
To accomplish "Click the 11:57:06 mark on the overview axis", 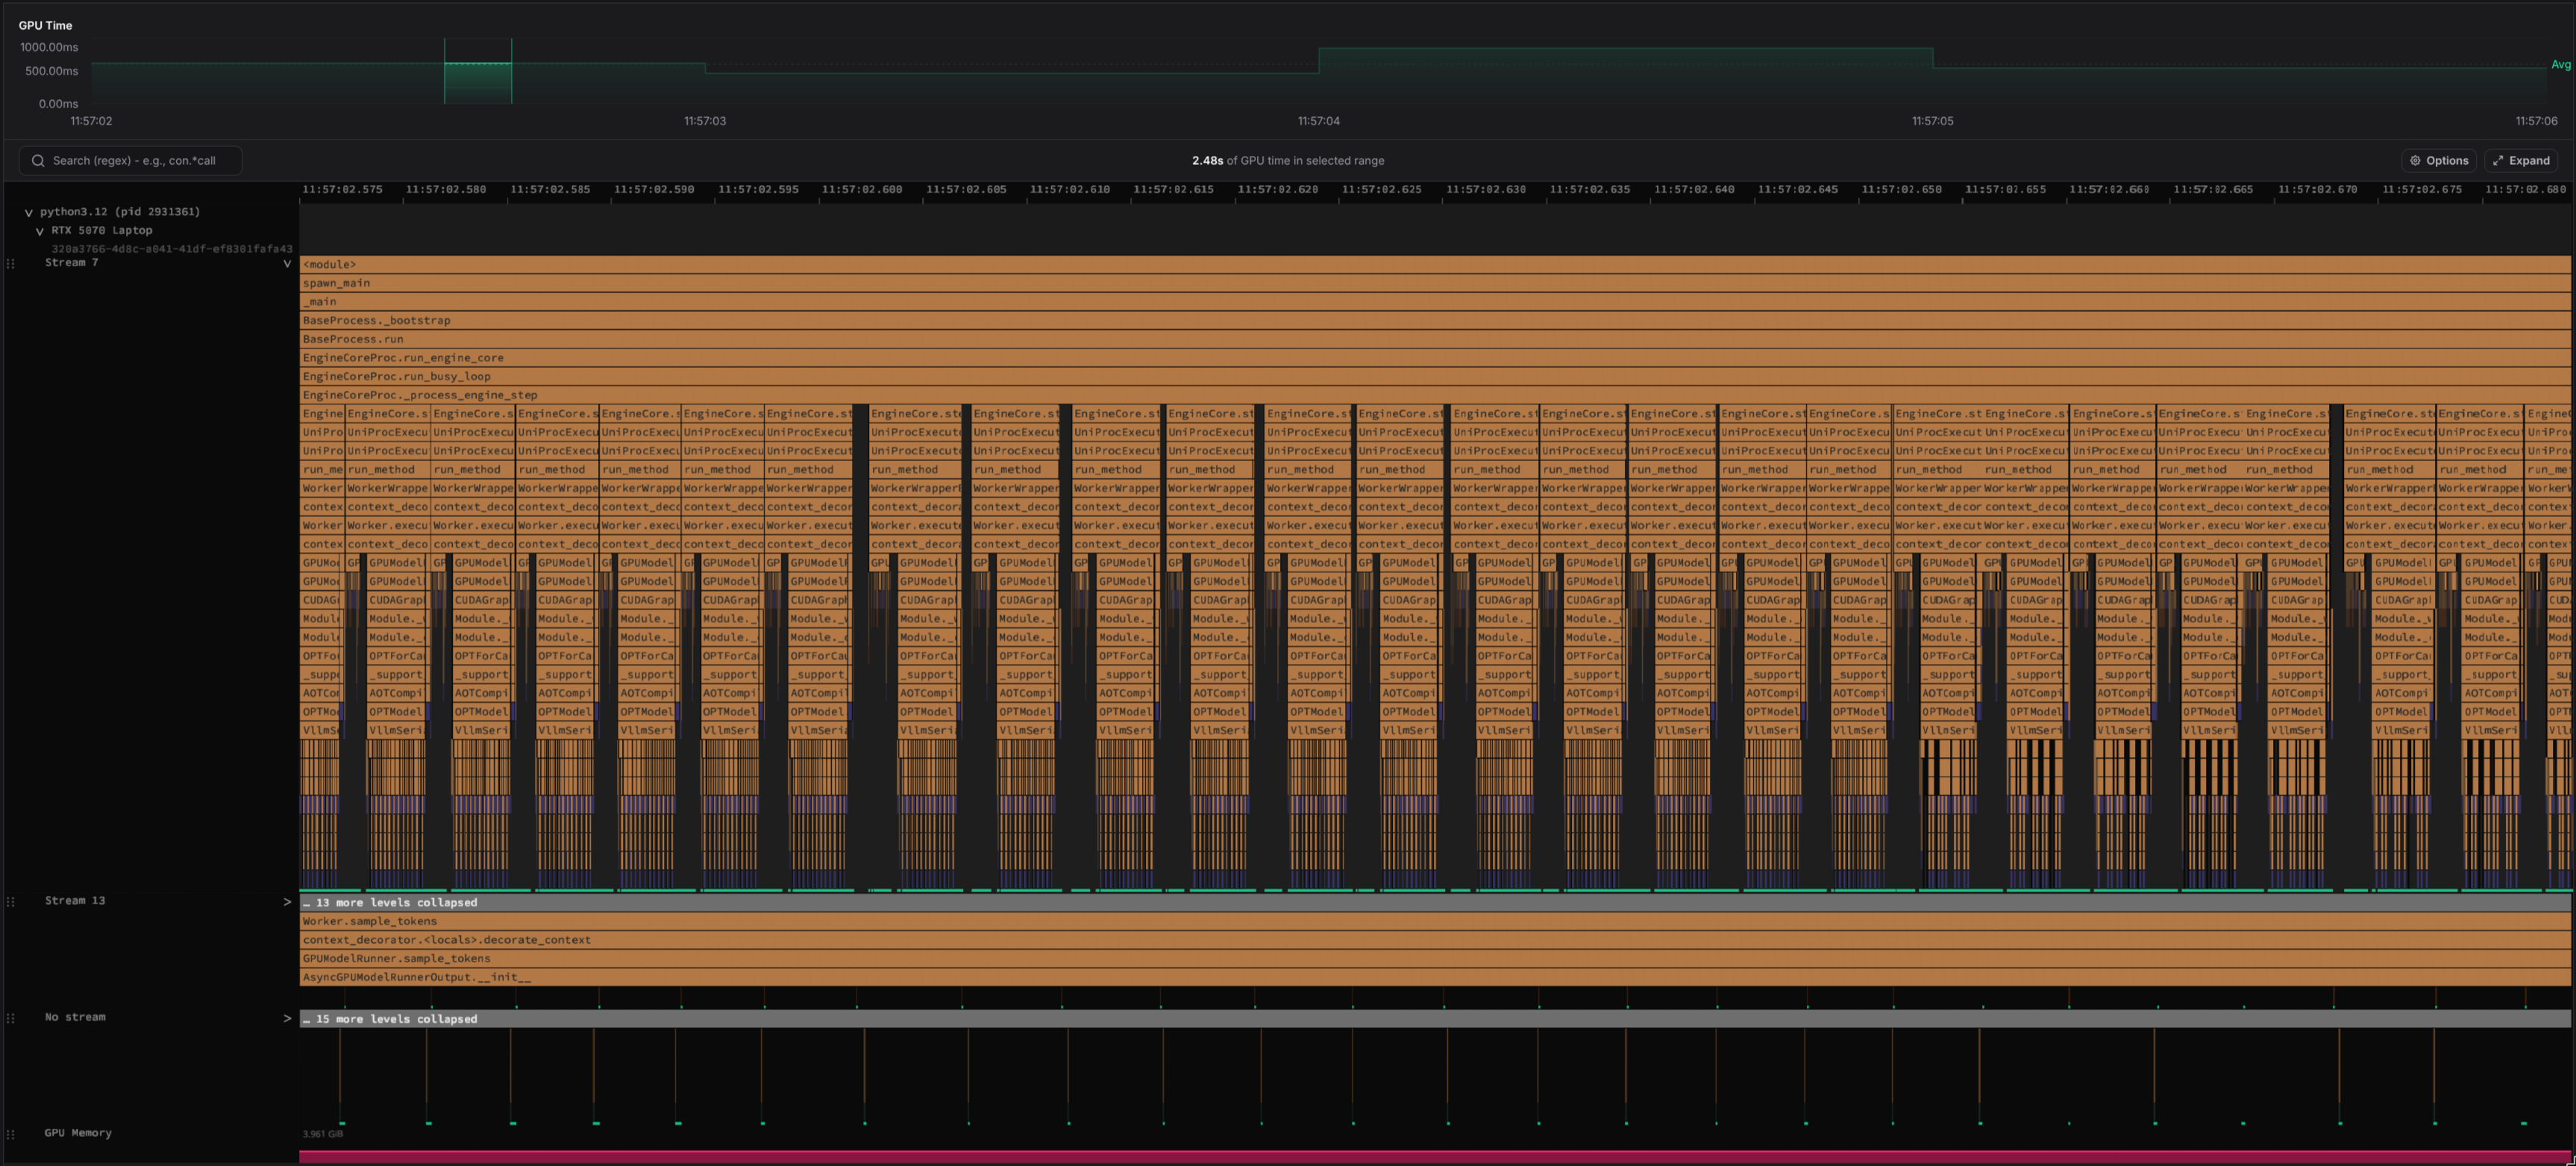I will tap(2537, 121).
